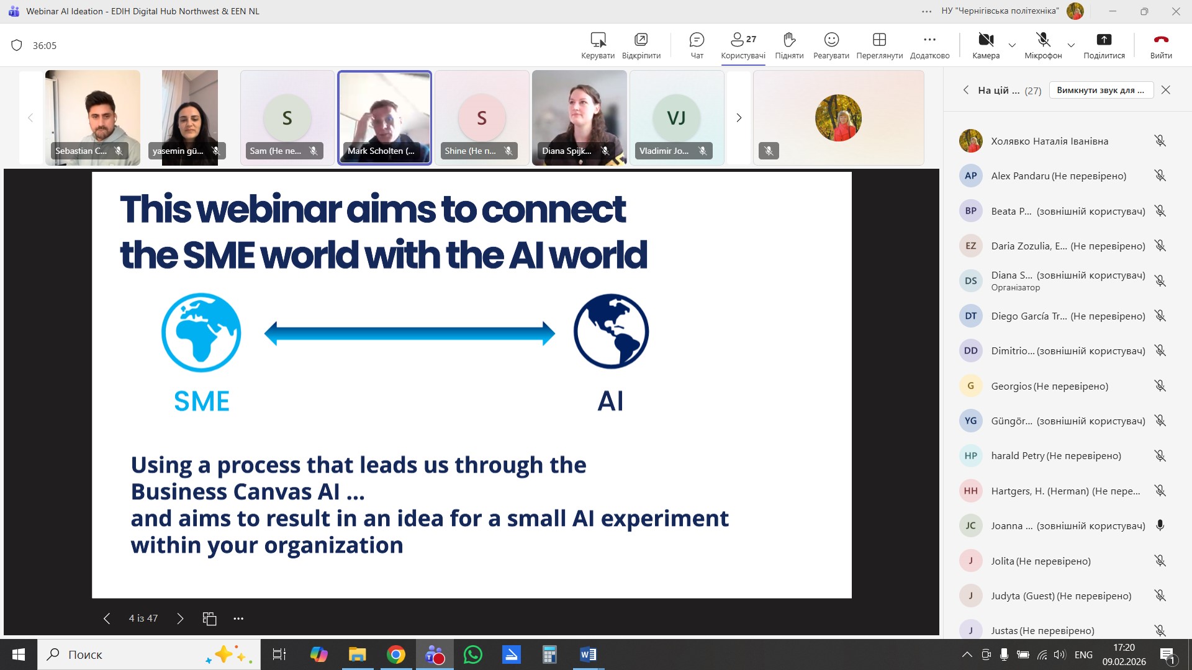Expand camera options dropdown arrow
Image resolution: width=1192 pixels, height=670 pixels.
click(1012, 45)
